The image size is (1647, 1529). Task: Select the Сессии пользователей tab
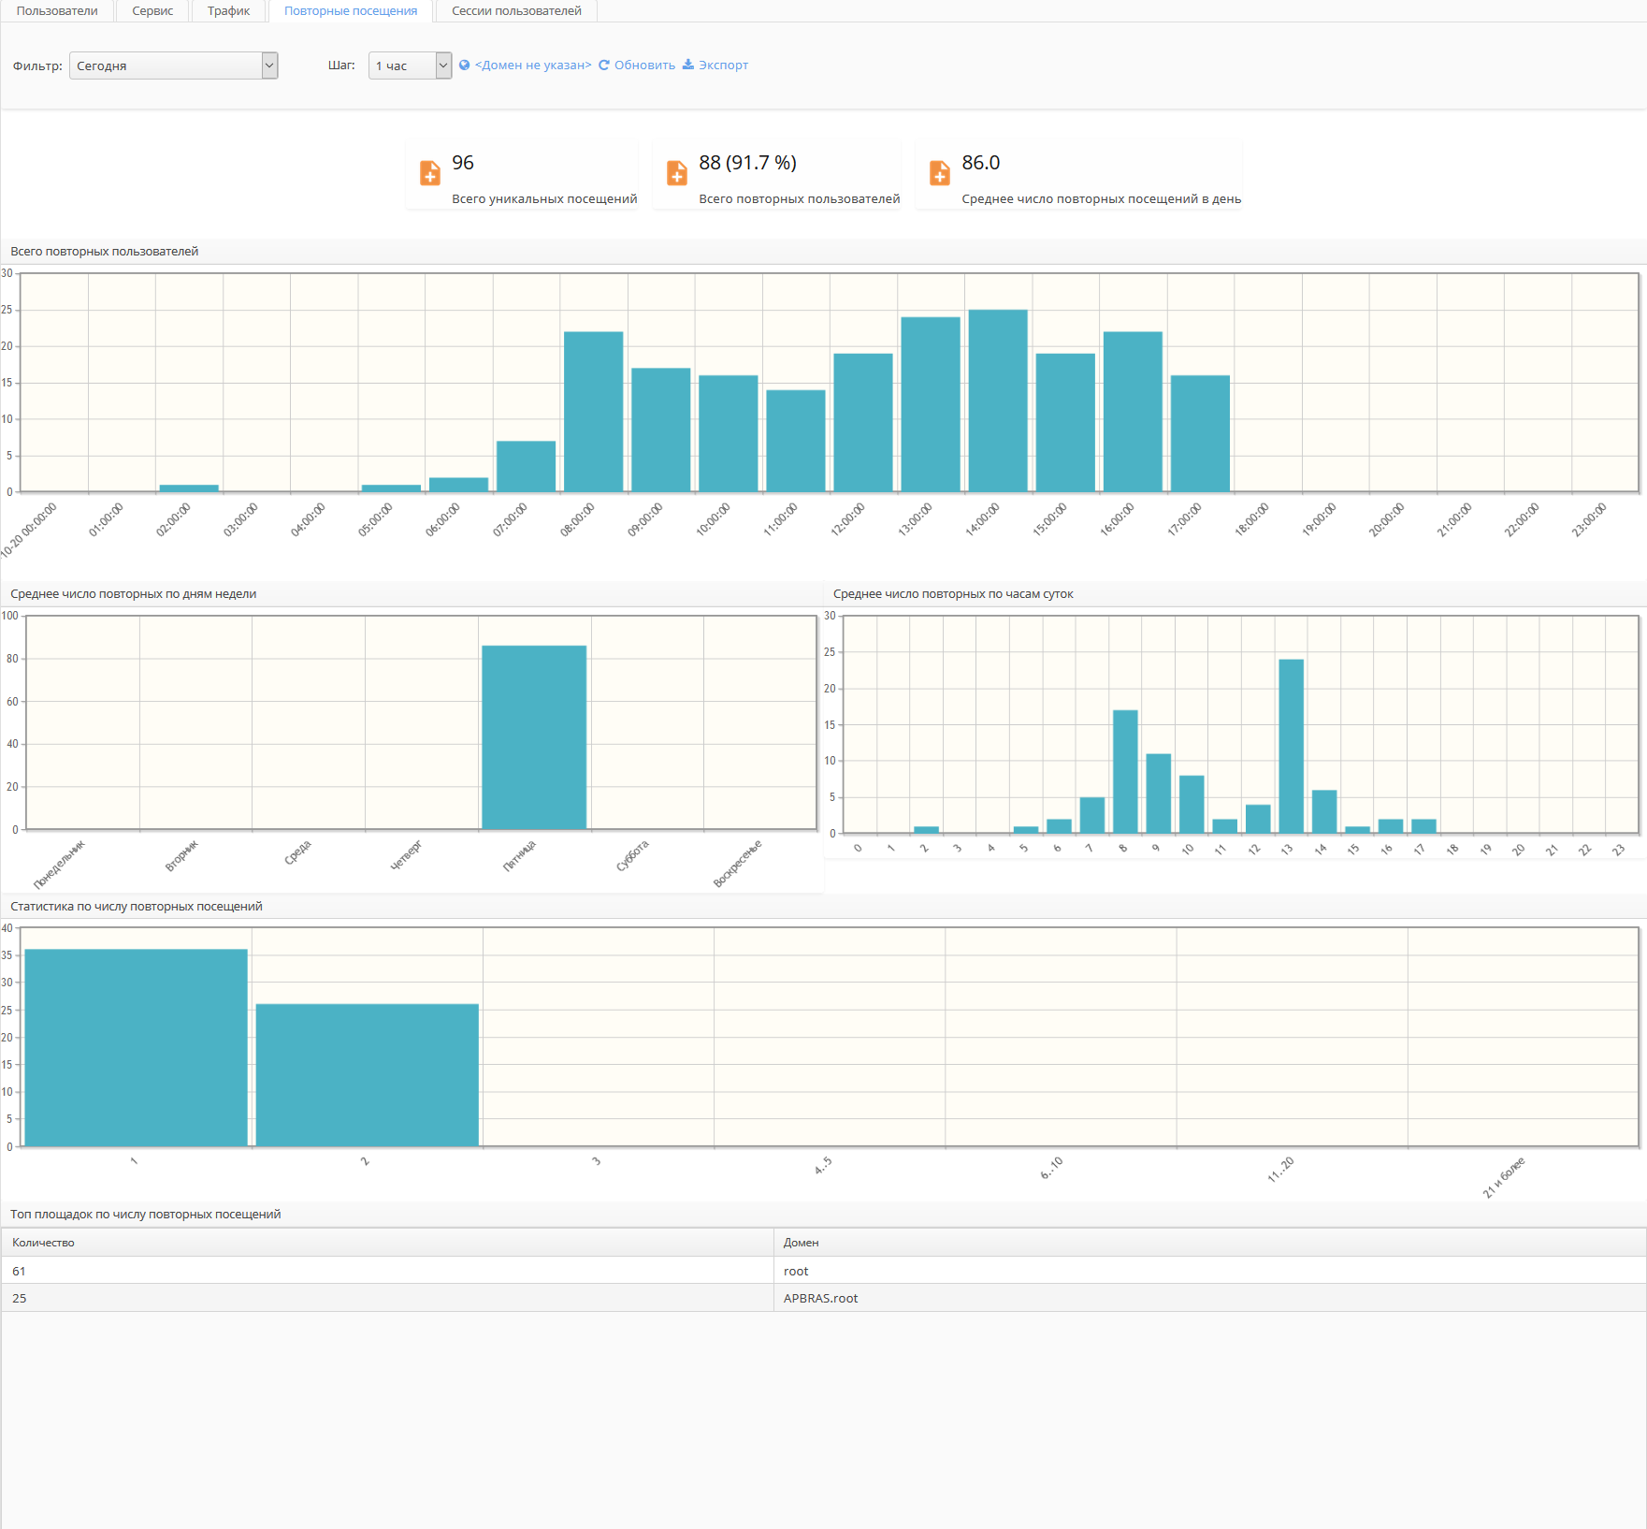pyautogui.click(x=516, y=11)
